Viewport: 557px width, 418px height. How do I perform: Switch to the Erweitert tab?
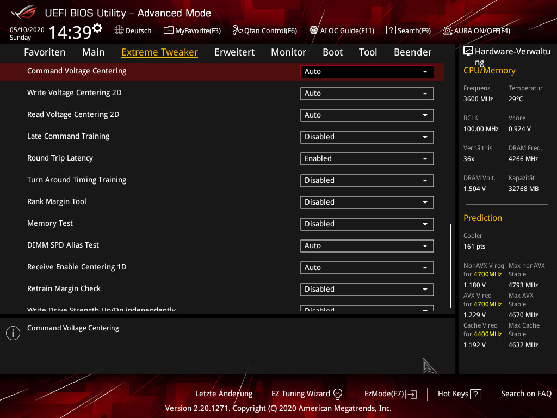click(x=234, y=52)
